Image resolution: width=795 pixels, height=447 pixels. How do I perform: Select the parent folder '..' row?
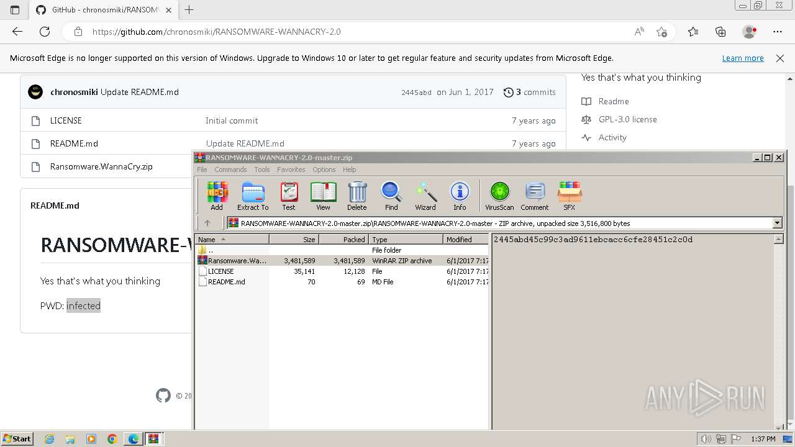[x=342, y=250]
